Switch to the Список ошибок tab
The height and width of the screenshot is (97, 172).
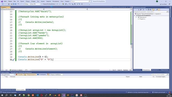coord(21,90)
